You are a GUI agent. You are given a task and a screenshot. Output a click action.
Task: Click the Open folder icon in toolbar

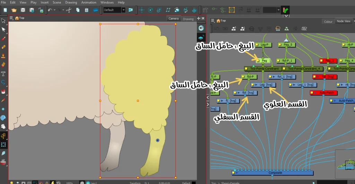point(14,10)
